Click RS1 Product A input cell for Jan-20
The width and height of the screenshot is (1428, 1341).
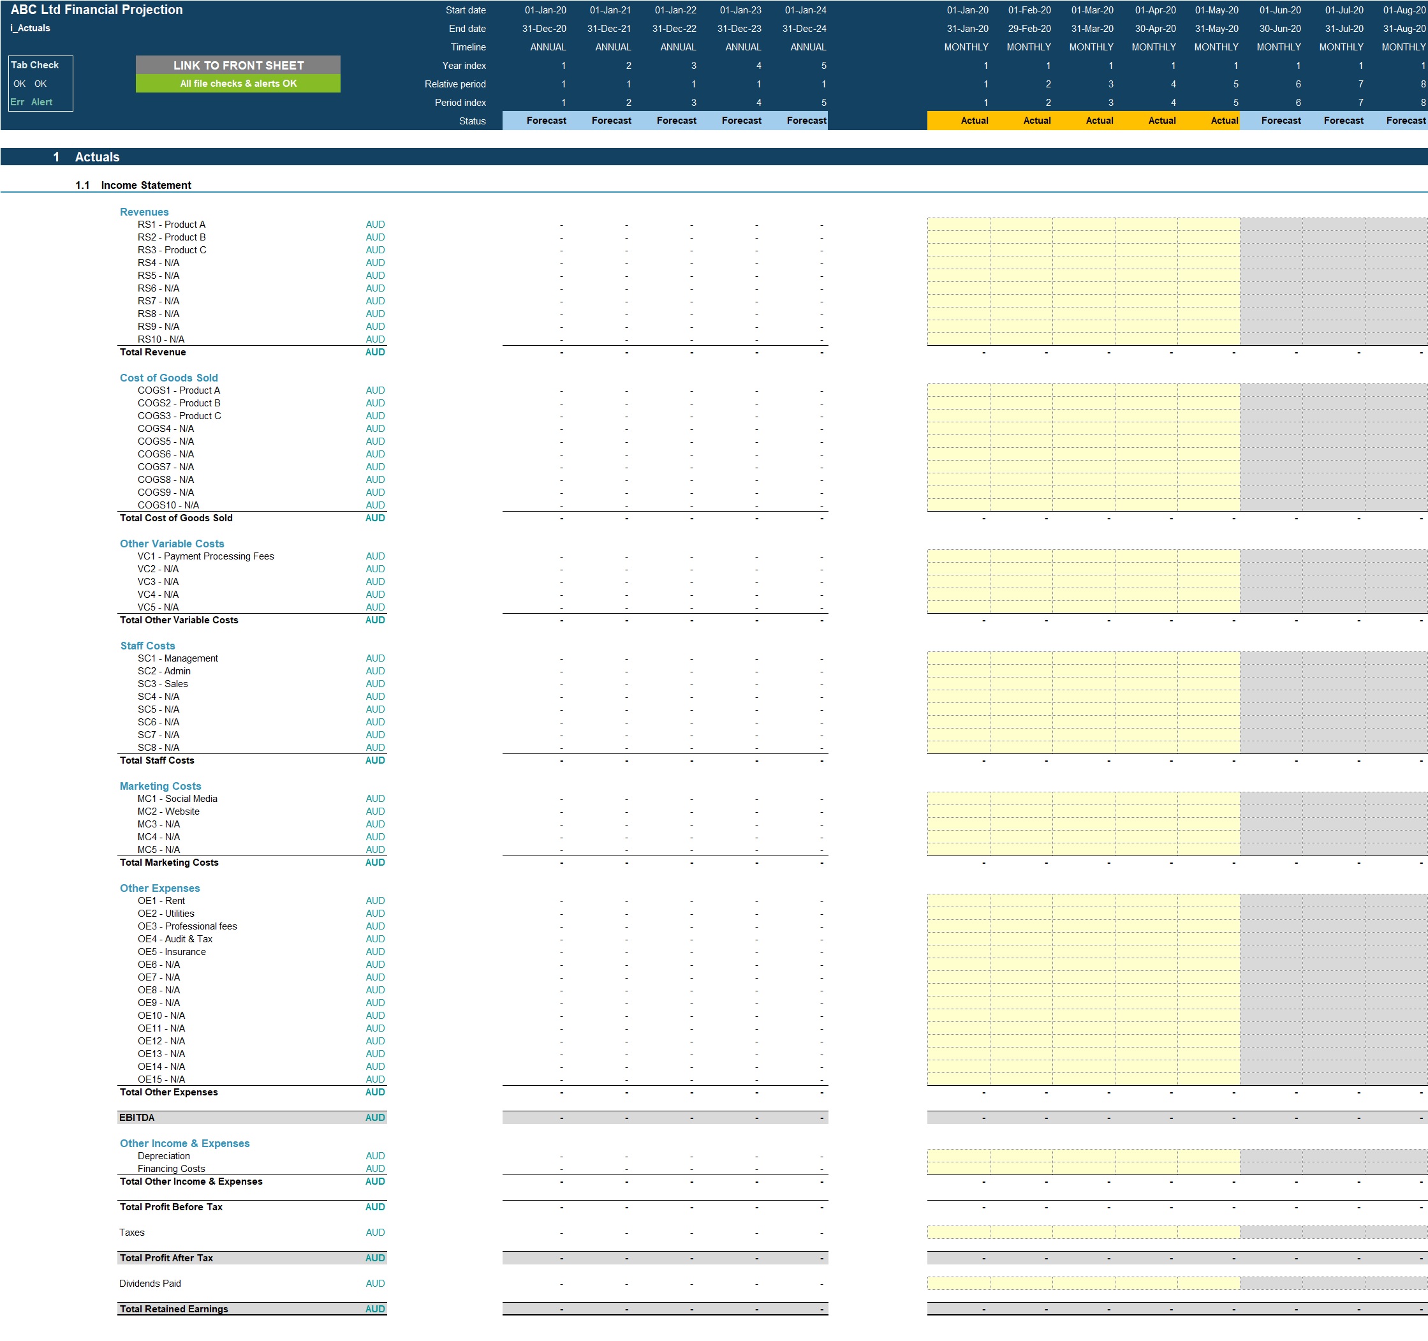(958, 224)
